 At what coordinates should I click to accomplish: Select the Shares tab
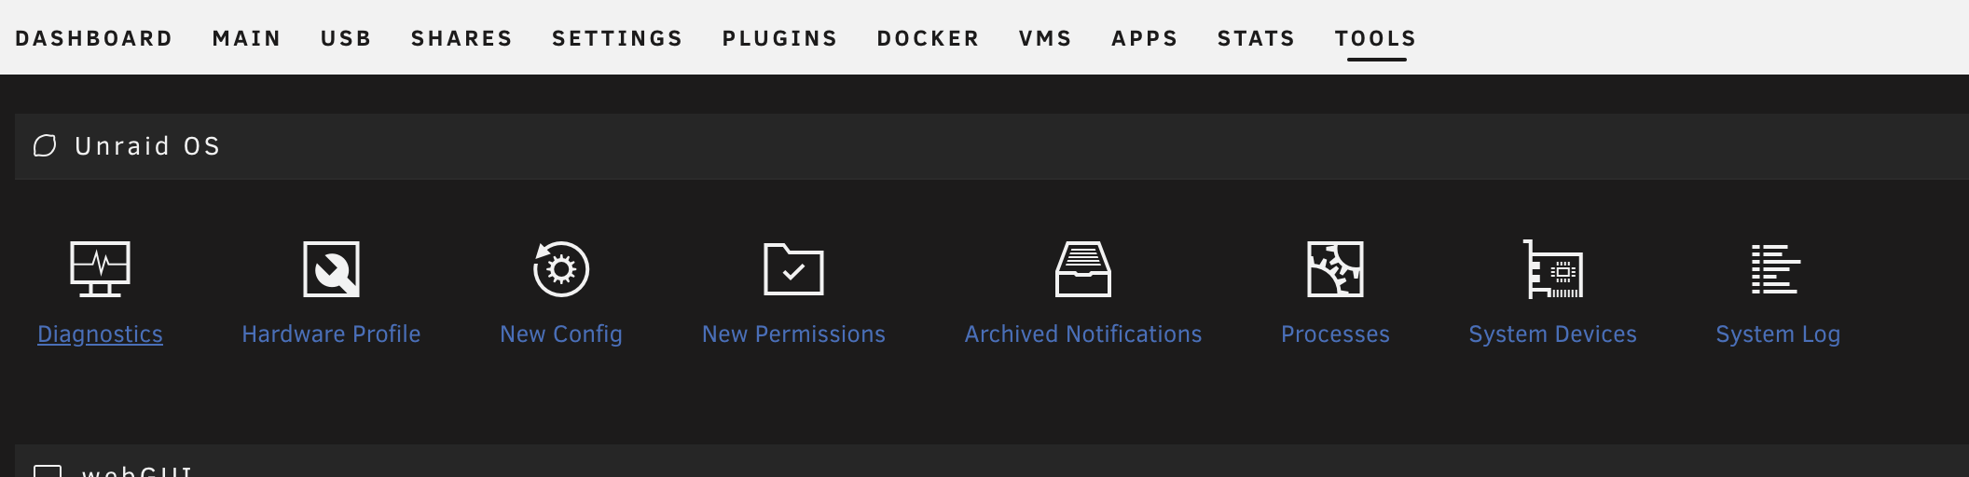tap(462, 38)
